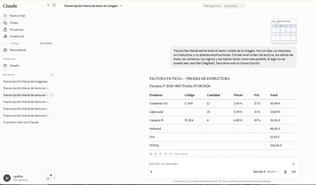This screenshot has height=185, width=316.
Task: Click the download app icon near profile
Action: pos(48,178)
